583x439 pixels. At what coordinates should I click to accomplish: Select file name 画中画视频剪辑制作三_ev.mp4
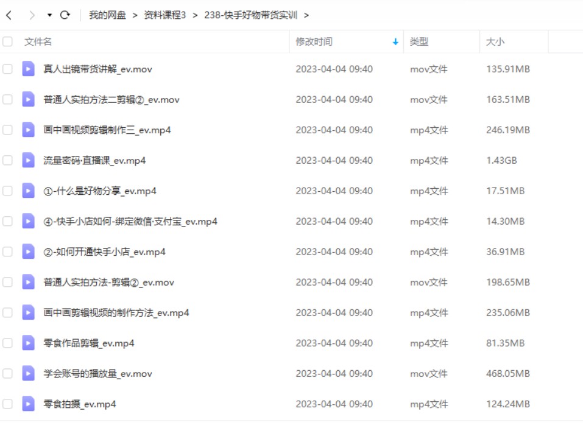(x=107, y=130)
